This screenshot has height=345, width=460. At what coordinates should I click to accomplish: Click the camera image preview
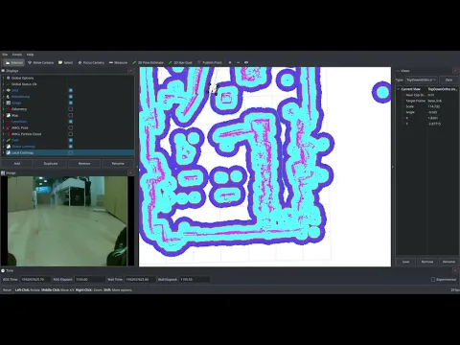[67, 221]
